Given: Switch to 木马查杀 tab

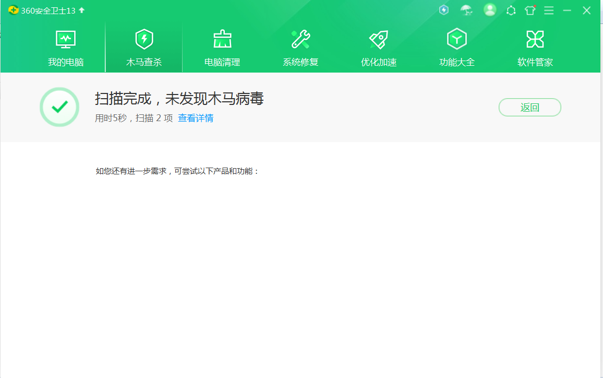Looking at the screenshot, I should pos(144,48).
